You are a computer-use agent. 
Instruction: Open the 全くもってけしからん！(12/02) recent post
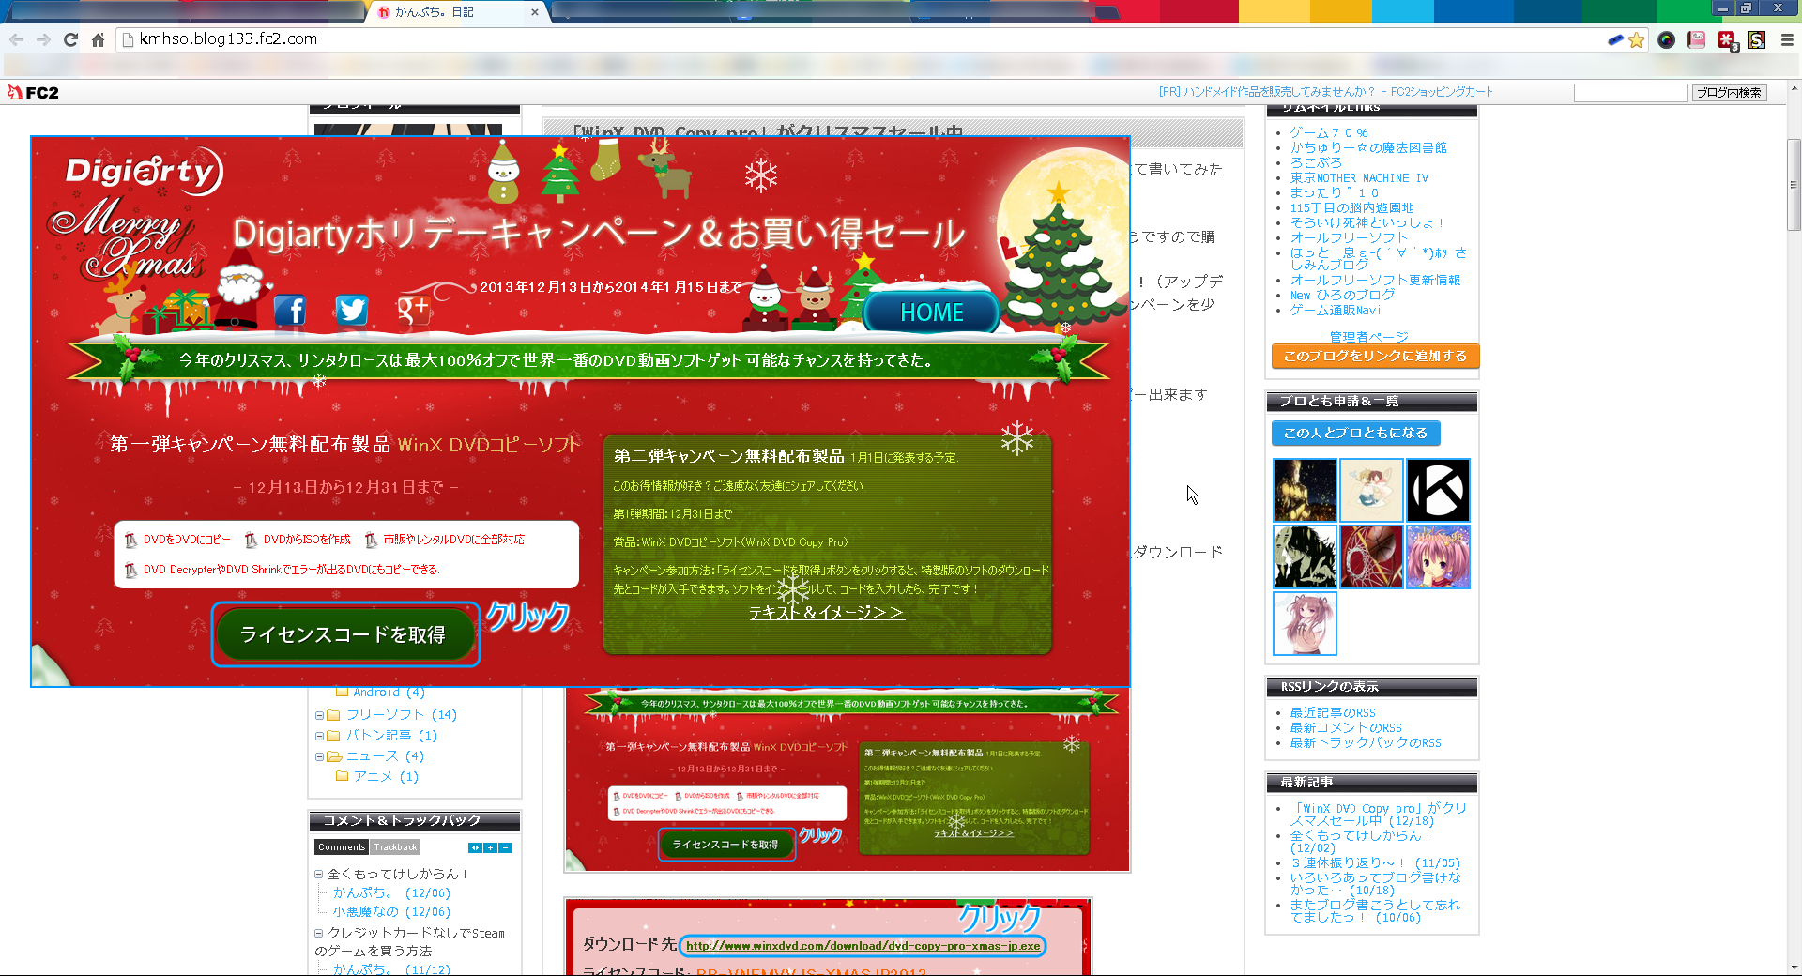pyautogui.click(x=1360, y=841)
